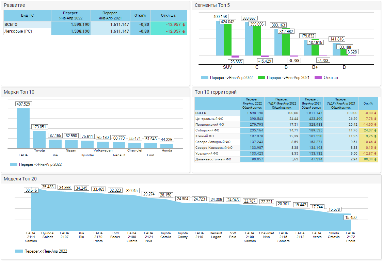Screen dimensions: 382x270
Task: Click Вид ТС column header
Action: 27,16
